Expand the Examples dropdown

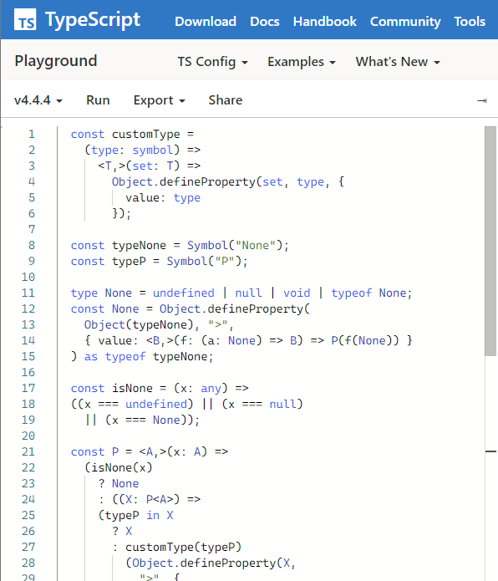coord(302,62)
